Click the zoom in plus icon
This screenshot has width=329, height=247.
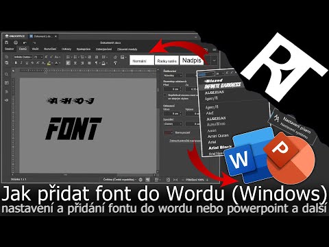pyautogui.click(x=207, y=180)
